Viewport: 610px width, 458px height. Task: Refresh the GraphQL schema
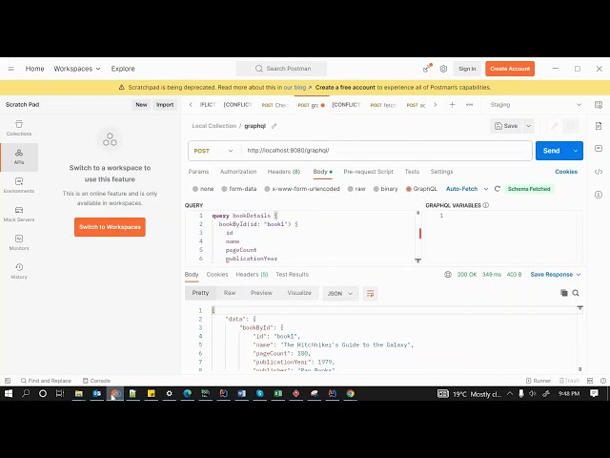click(498, 189)
